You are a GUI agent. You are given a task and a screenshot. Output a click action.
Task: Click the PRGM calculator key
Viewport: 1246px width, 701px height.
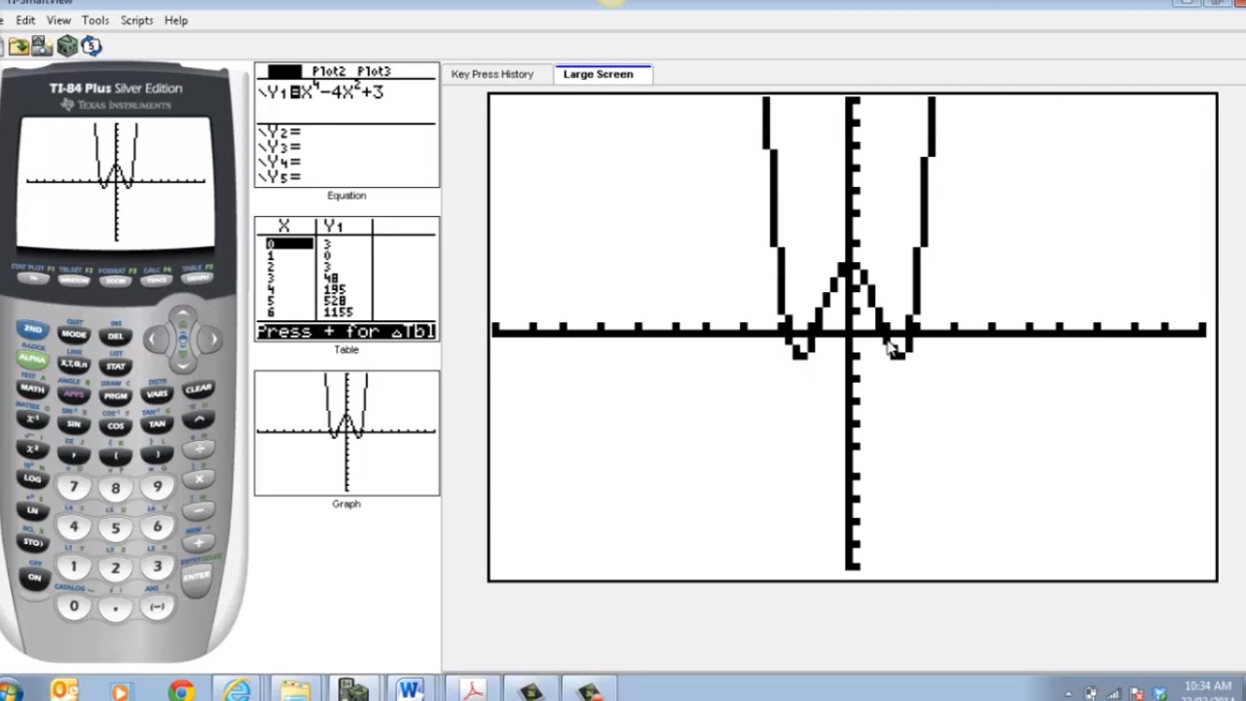click(x=116, y=396)
